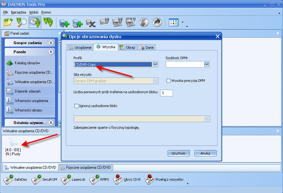Toggle SafeDisc emulation switch
283x193 pixels.
tap(15, 179)
